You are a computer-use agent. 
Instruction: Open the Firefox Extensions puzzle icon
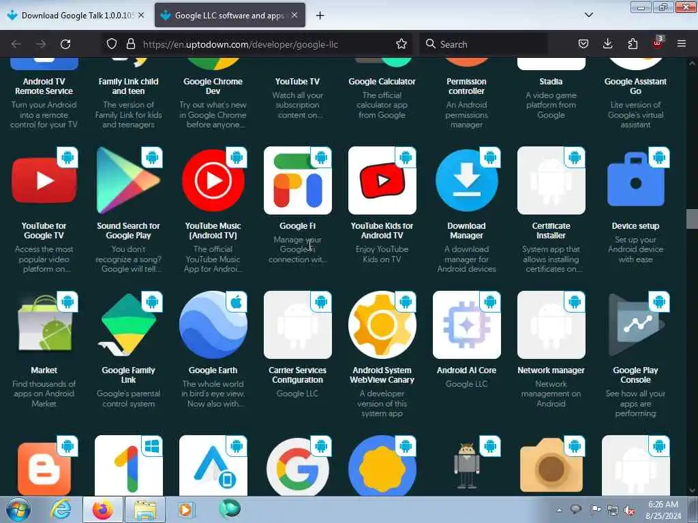point(633,44)
